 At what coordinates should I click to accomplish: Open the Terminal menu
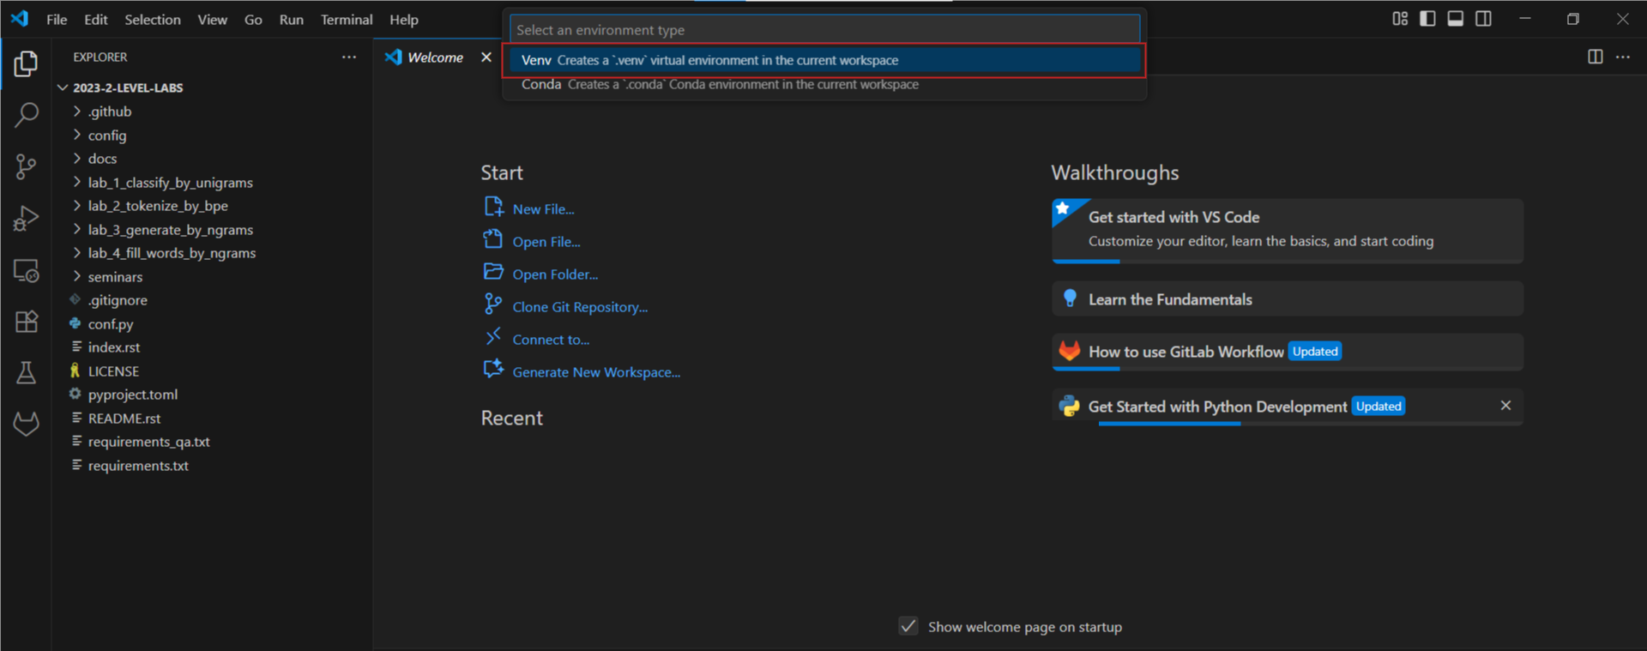click(346, 20)
